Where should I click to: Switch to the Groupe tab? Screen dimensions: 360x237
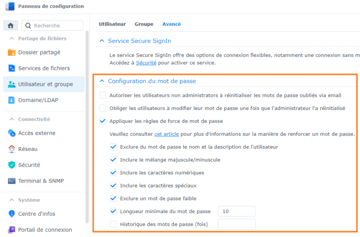click(x=144, y=24)
